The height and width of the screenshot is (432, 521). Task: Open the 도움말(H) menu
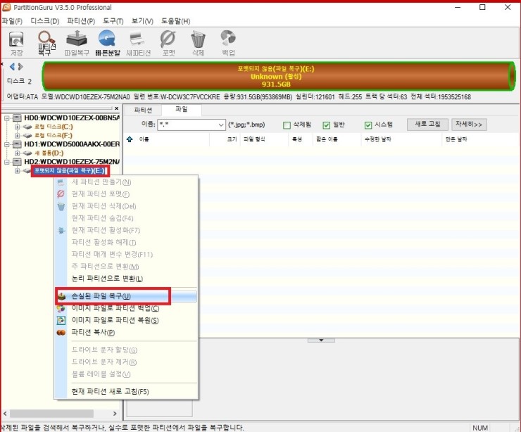click(x=176, y=21)
